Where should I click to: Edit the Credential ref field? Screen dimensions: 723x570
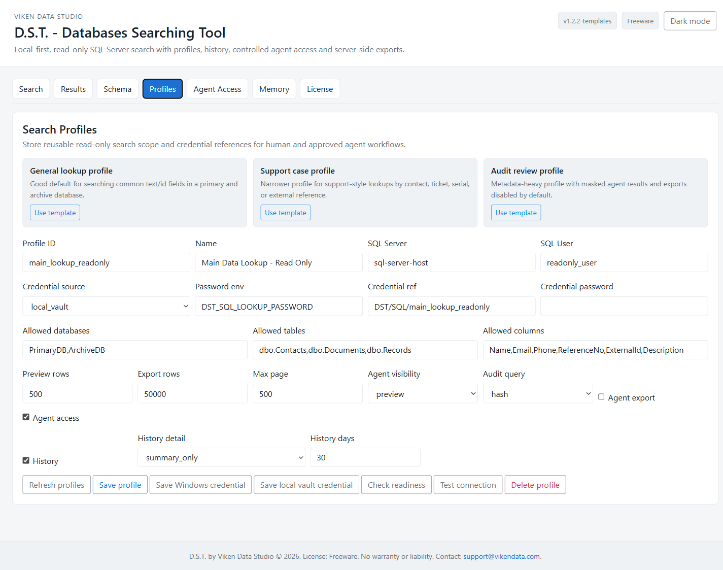pyautogui.click(x=452, y=307)
